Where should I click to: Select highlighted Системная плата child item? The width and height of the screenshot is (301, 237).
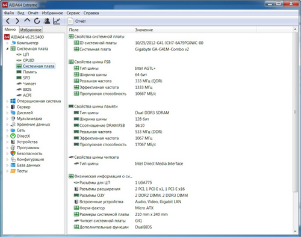pyautogui.click(x=36, y=66)
